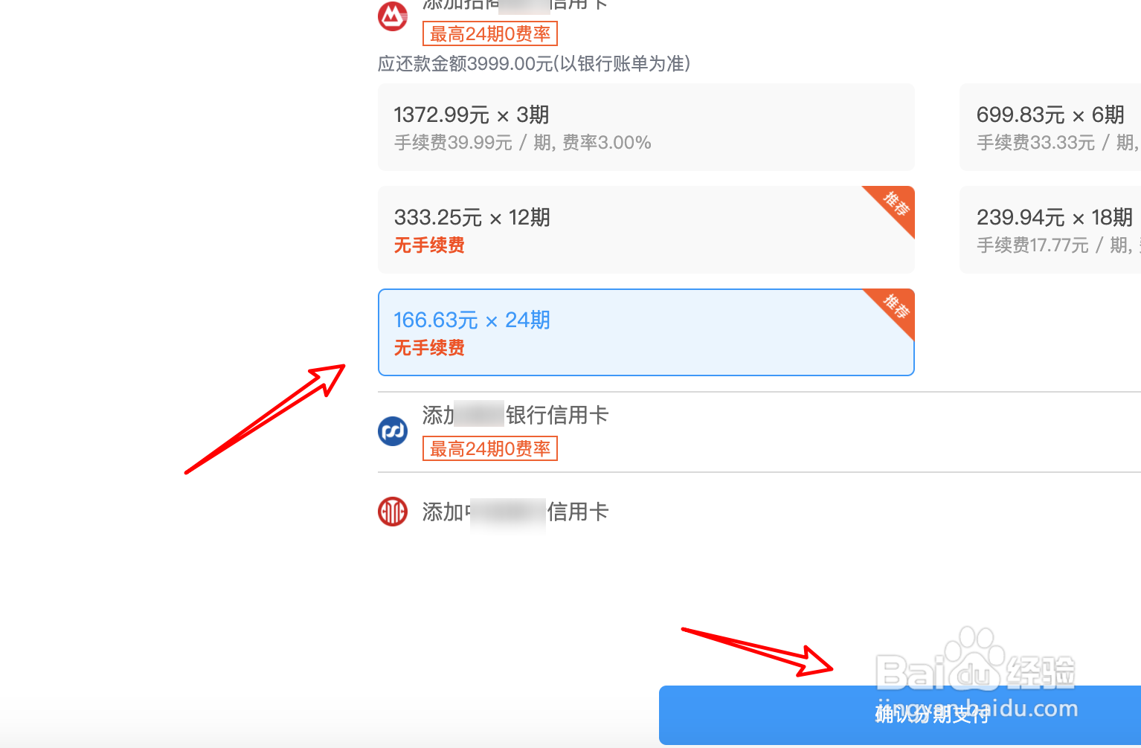The height and width of the screenshot is (748, 1141).
Task: Expand the 银行信用卡 row with blue logo
Action: pos(759,432)
